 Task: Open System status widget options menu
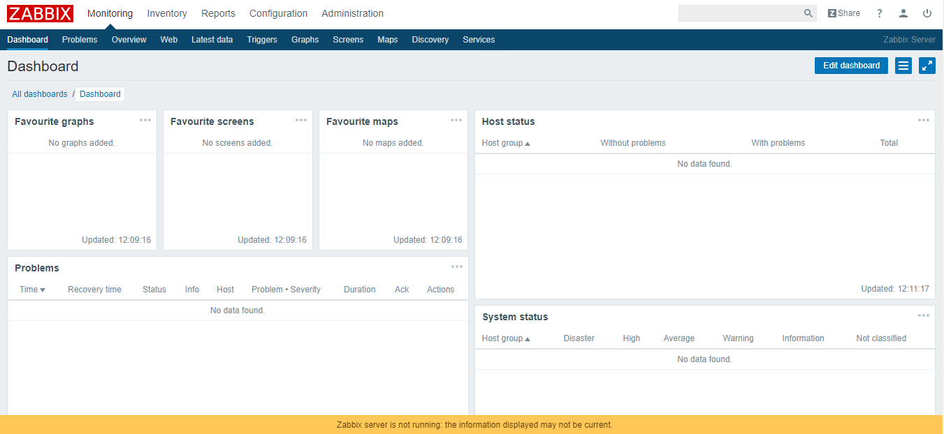click(924, 315)
